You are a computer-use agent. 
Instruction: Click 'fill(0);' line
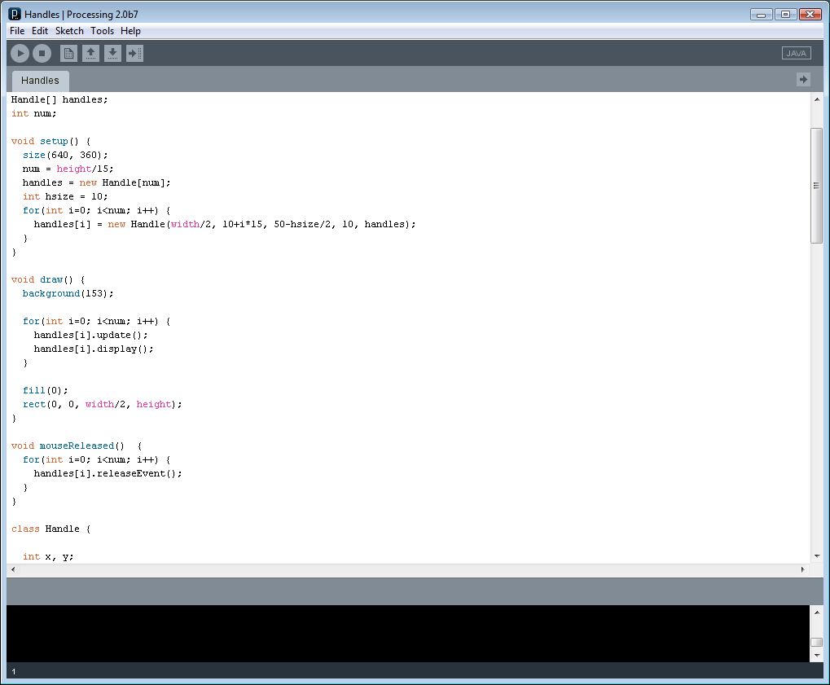pyautogui.click(x=45, y=391)
